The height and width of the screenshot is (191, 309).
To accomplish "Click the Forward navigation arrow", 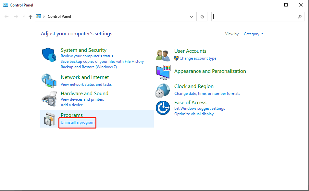I will coord(16,17).
